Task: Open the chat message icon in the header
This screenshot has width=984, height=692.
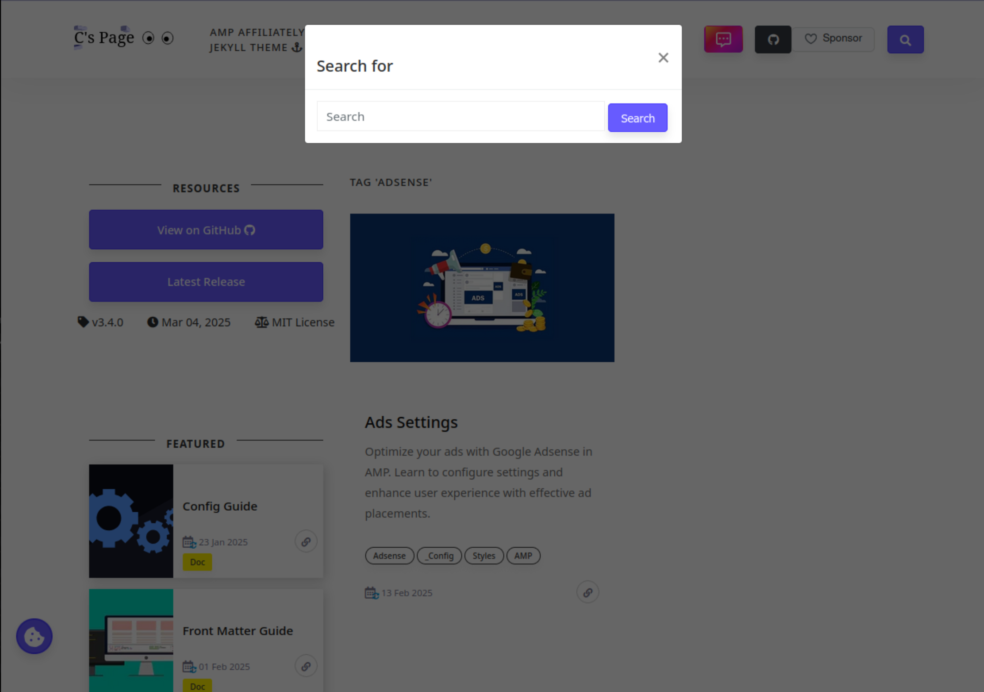Action: [723, 39]
